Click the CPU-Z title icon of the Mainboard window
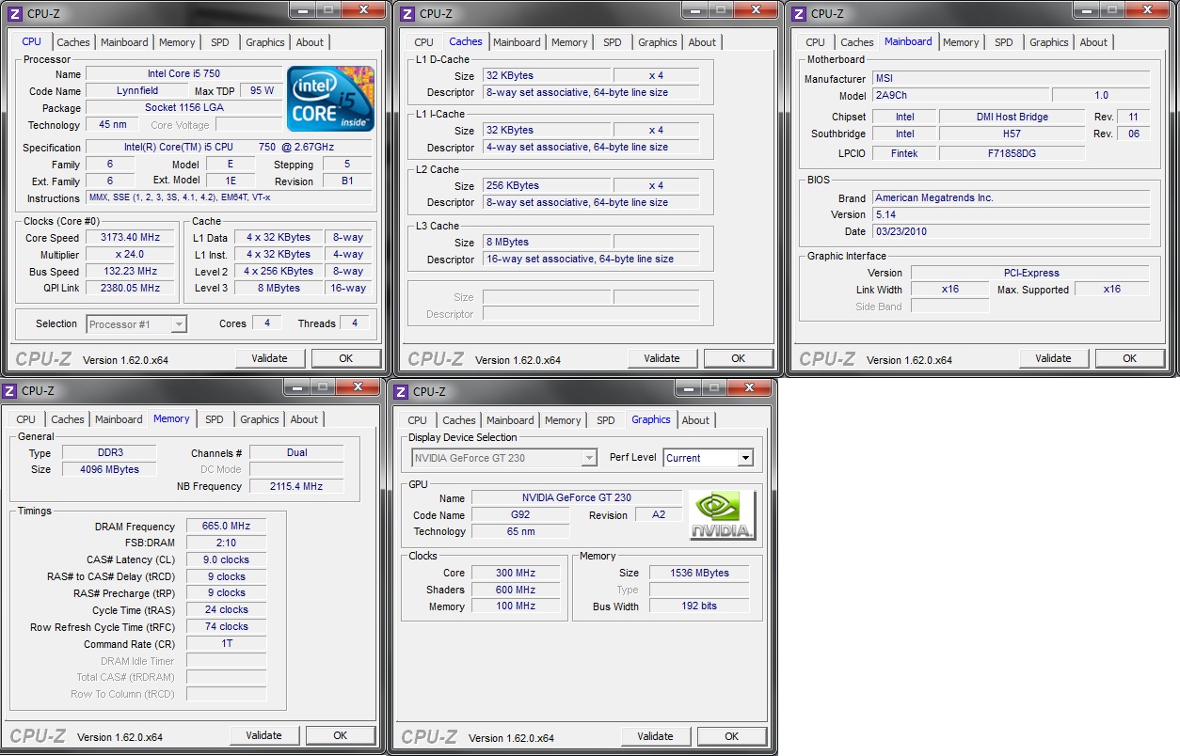Image resolution: width=1180 pixels, height=756 pixels. point(799,13)
